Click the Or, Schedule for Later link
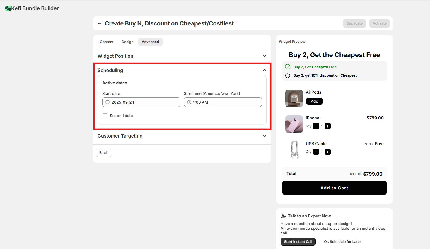The image size is (430, 249). (x=342, y=242)
